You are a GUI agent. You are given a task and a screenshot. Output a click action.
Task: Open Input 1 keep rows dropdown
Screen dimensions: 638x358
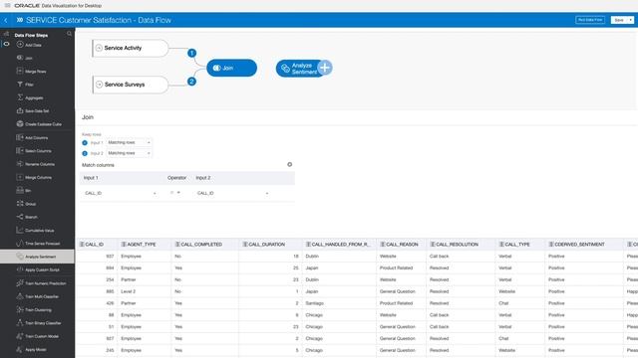129,142
